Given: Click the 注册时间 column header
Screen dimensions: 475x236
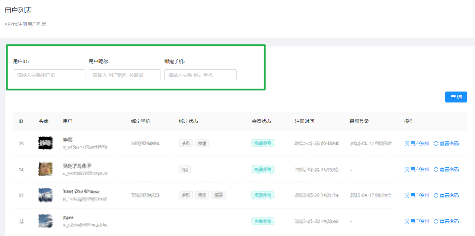Looking at the screenshot, I should click(x=304, y=121).
